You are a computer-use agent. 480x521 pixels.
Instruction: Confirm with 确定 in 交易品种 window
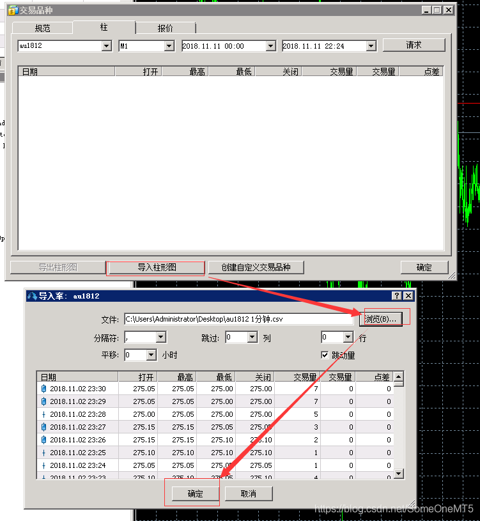click(x=424, y=267)
